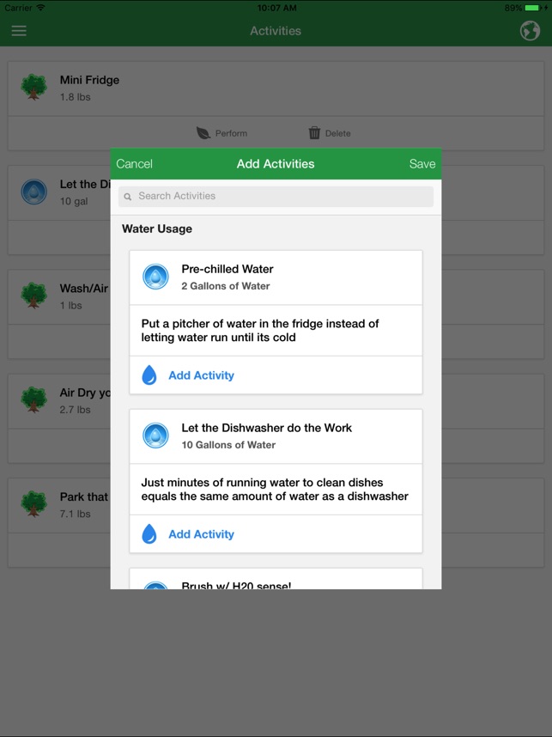Tap the drop icon under Dishwasher card
This screenshot has height=737, width=552.
point(149,534)
